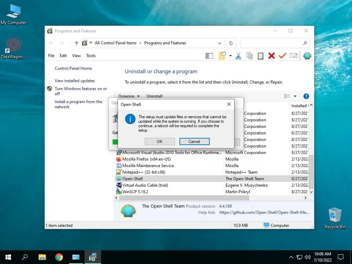Open Open-Shell settings shell icon in toolbar
The image size is (352, 264).
[307, 56]
